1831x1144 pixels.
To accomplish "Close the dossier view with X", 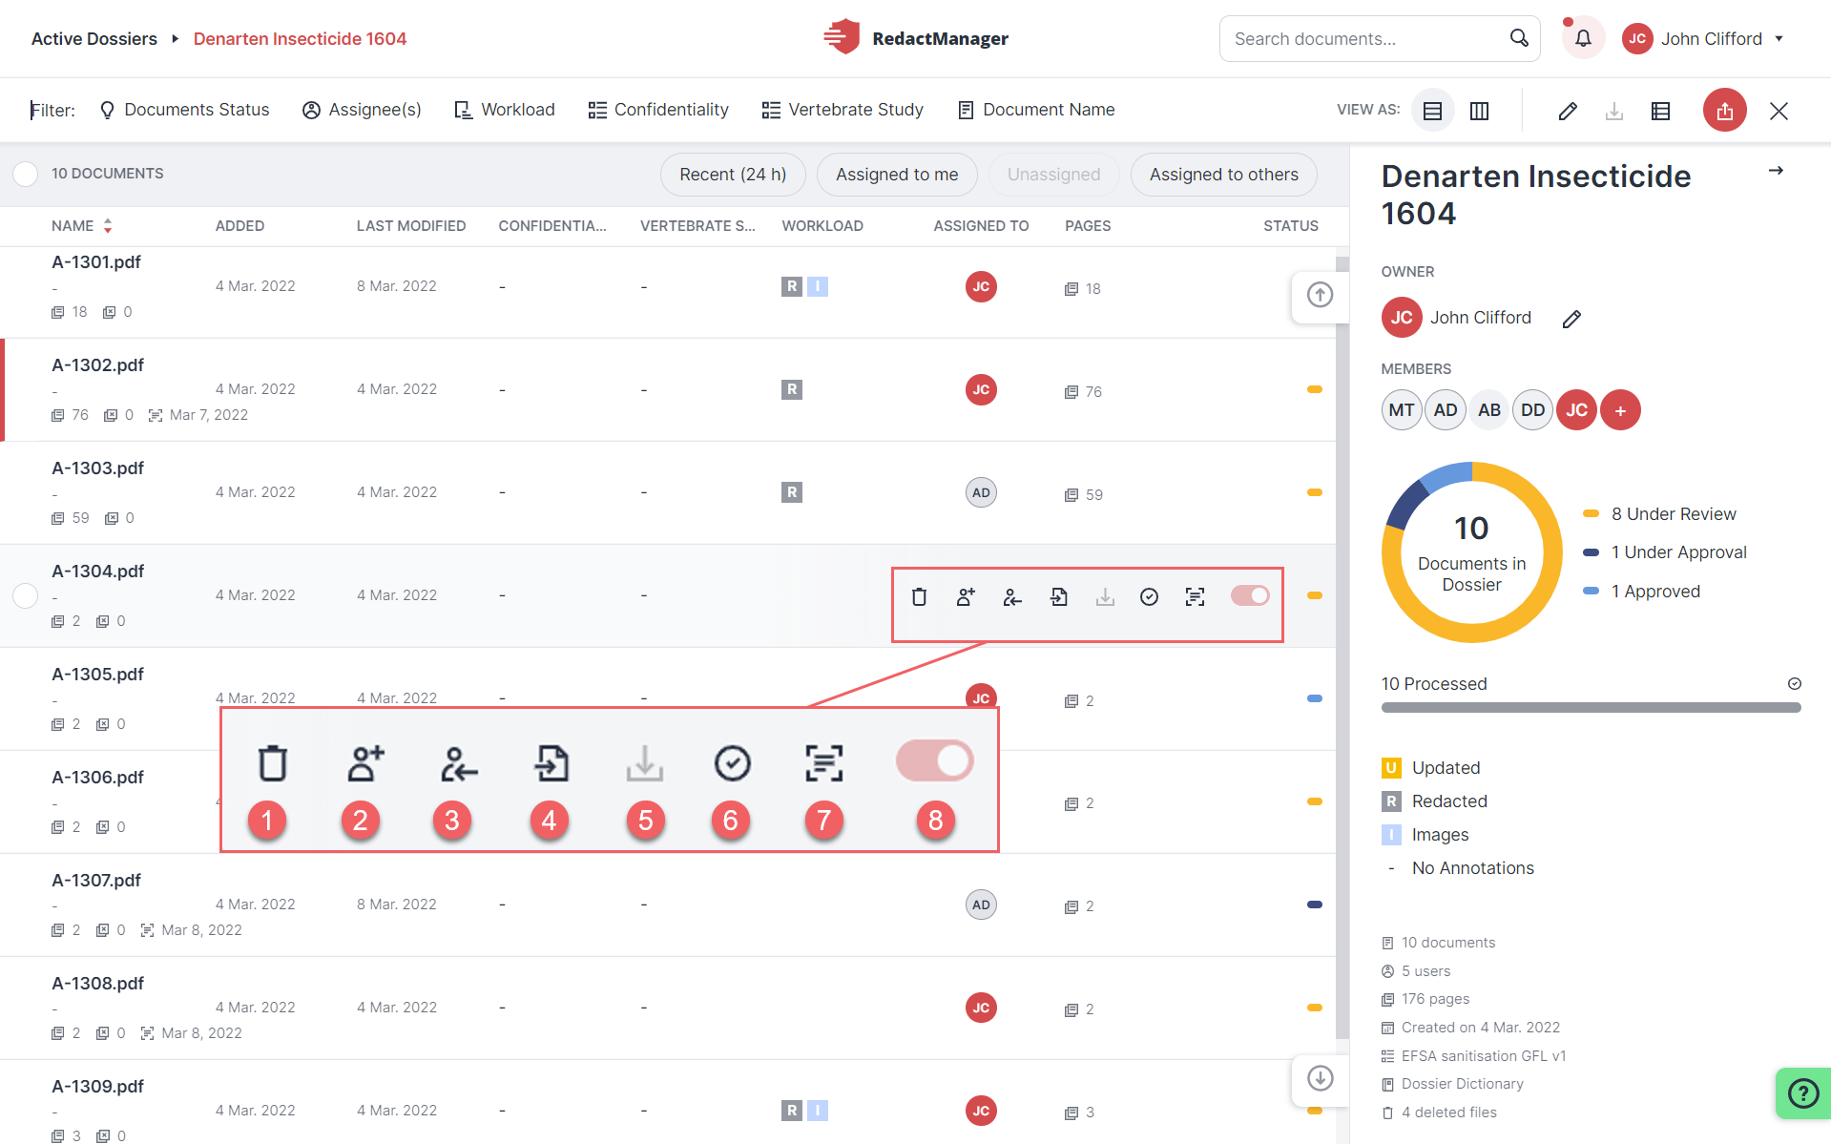I will 1779,111.
